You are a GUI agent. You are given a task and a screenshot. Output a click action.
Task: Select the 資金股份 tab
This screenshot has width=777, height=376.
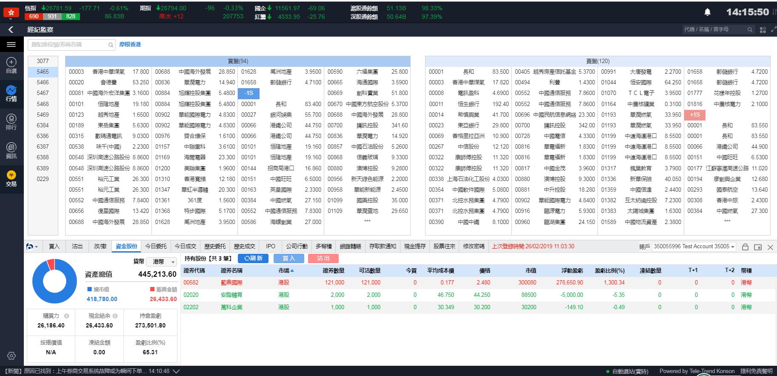tap(126, 246)
